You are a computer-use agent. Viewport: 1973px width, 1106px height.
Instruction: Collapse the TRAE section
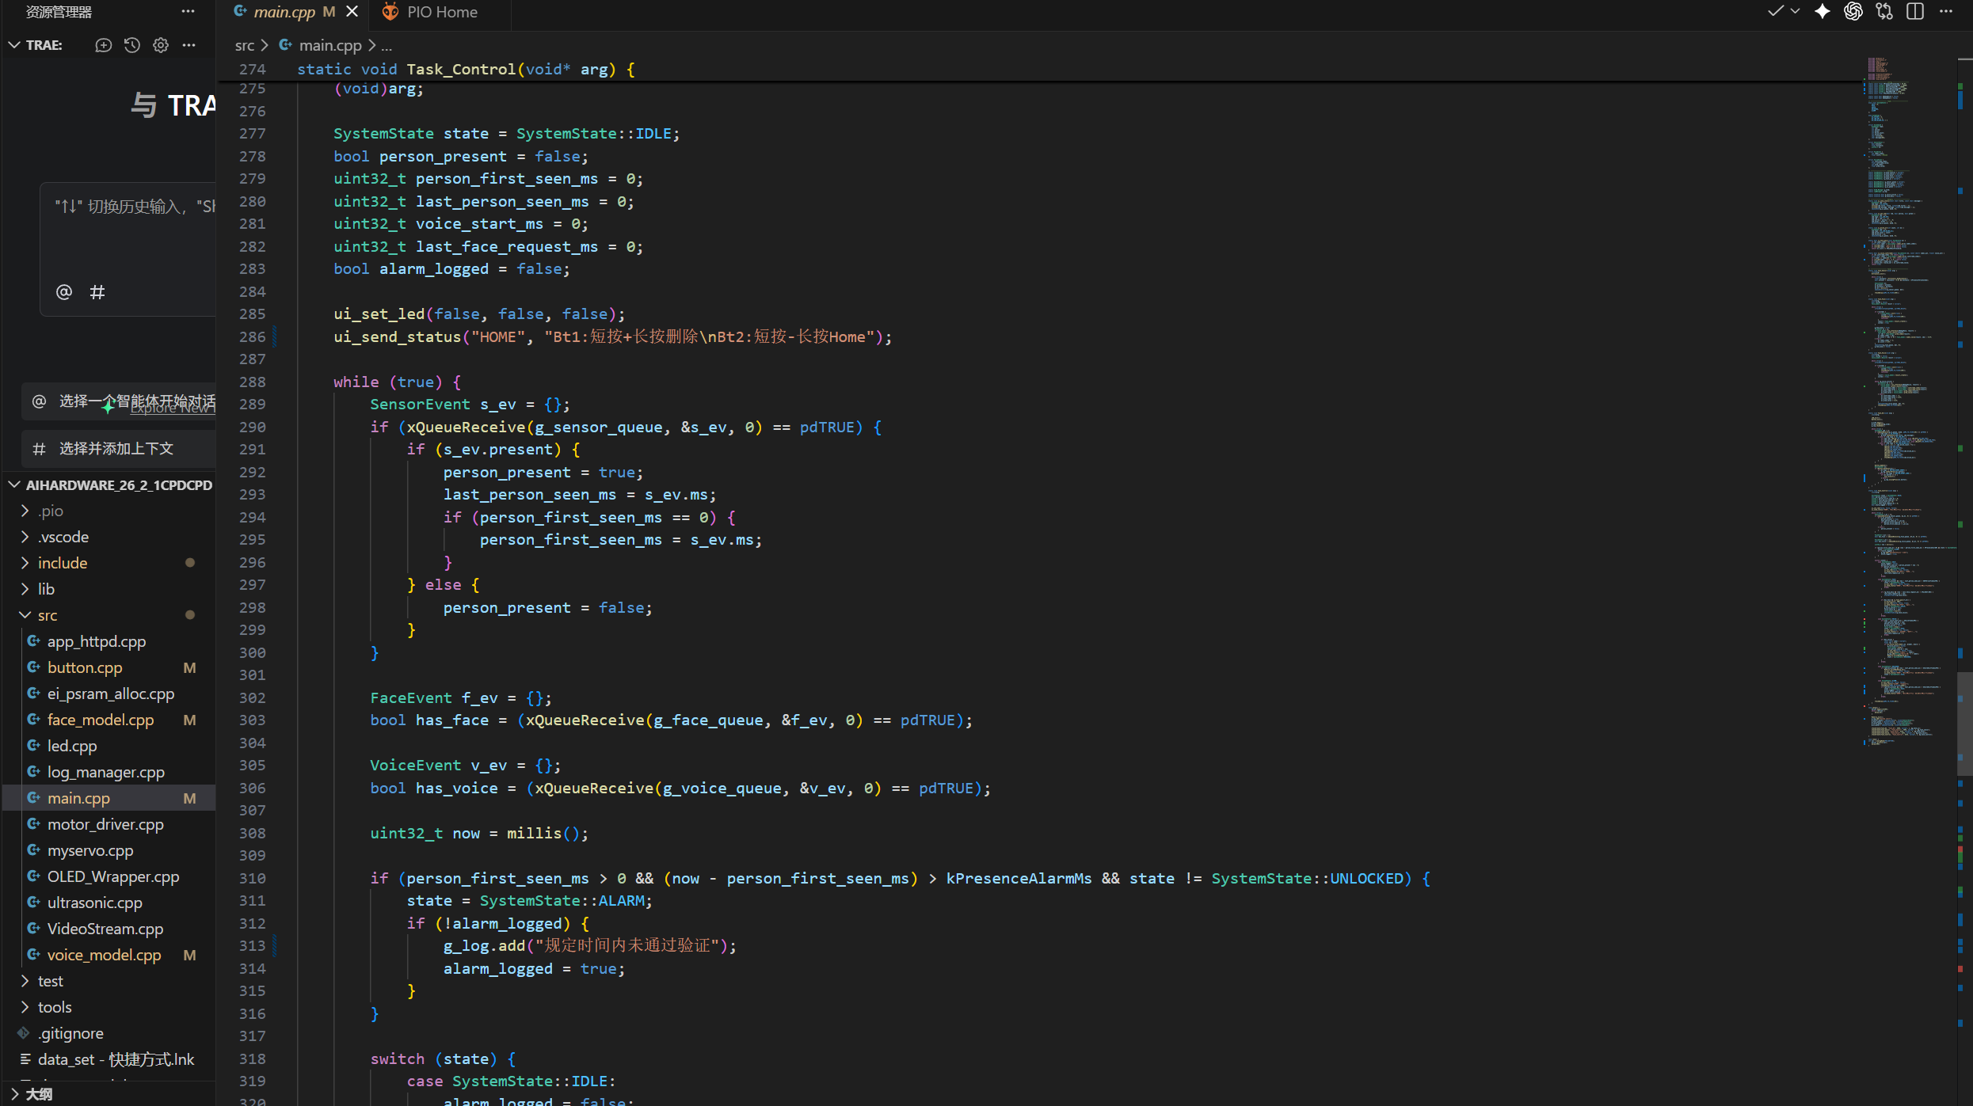pos(14,45)
